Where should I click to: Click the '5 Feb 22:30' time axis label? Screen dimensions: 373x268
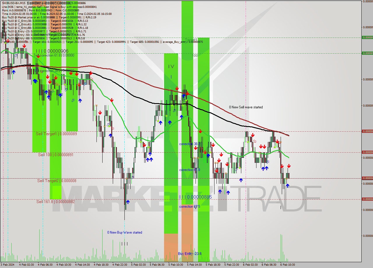231,265
